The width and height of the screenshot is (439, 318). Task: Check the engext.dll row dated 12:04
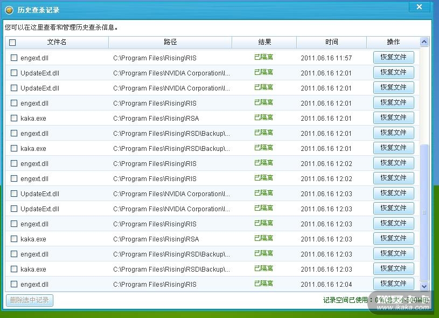pyautogui.click(x=13, y=284)
